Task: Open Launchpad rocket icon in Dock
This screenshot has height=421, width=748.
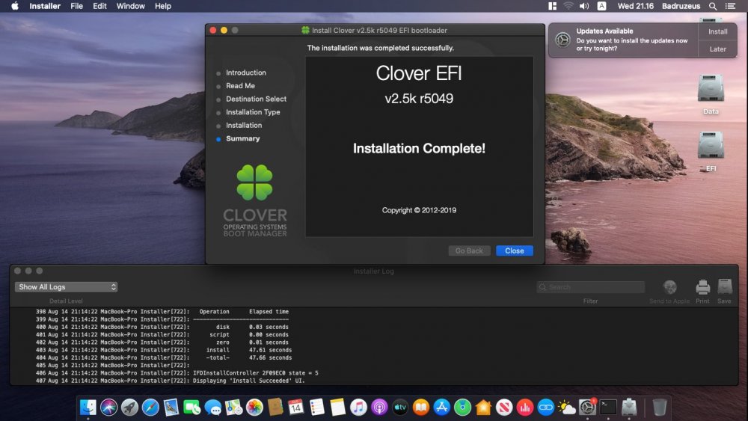Action: click(x=129, y=408)
